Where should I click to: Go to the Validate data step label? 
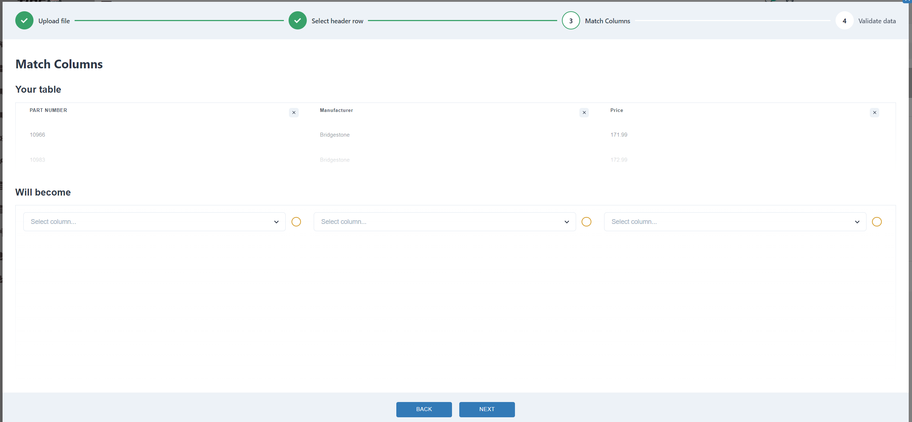point(877,21)
